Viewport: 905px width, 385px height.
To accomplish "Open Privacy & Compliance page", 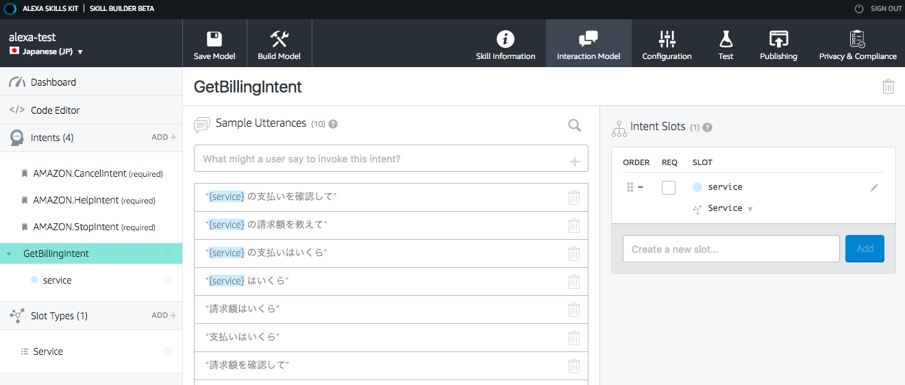I will [857, 39].
